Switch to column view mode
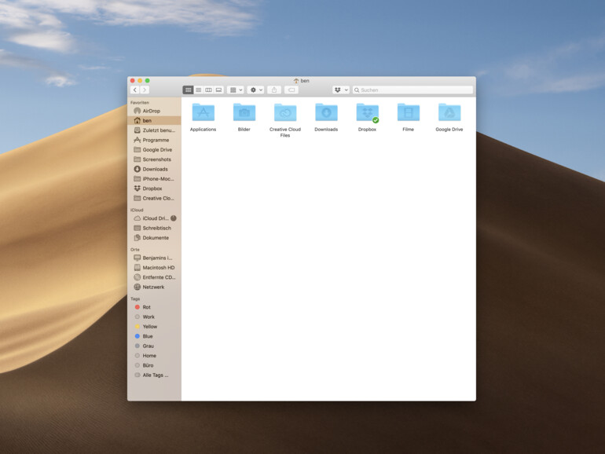This screenshot has width=605, height=454. [208, 90]
